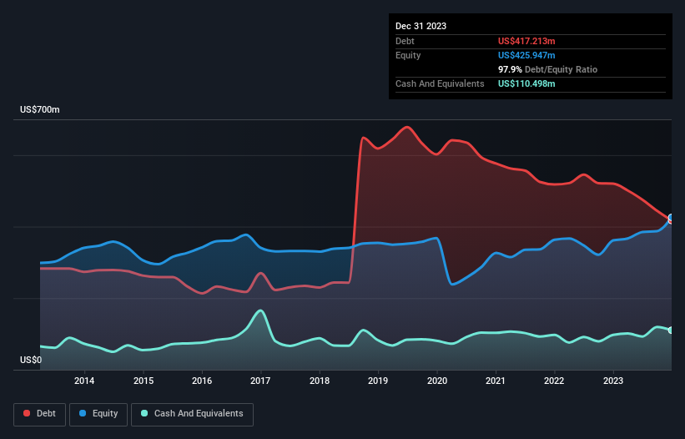Screen dimensions: 685x439
Task: Click the Cash value US$110.498m
Action: pyautogui.click(x=526, y=83)
